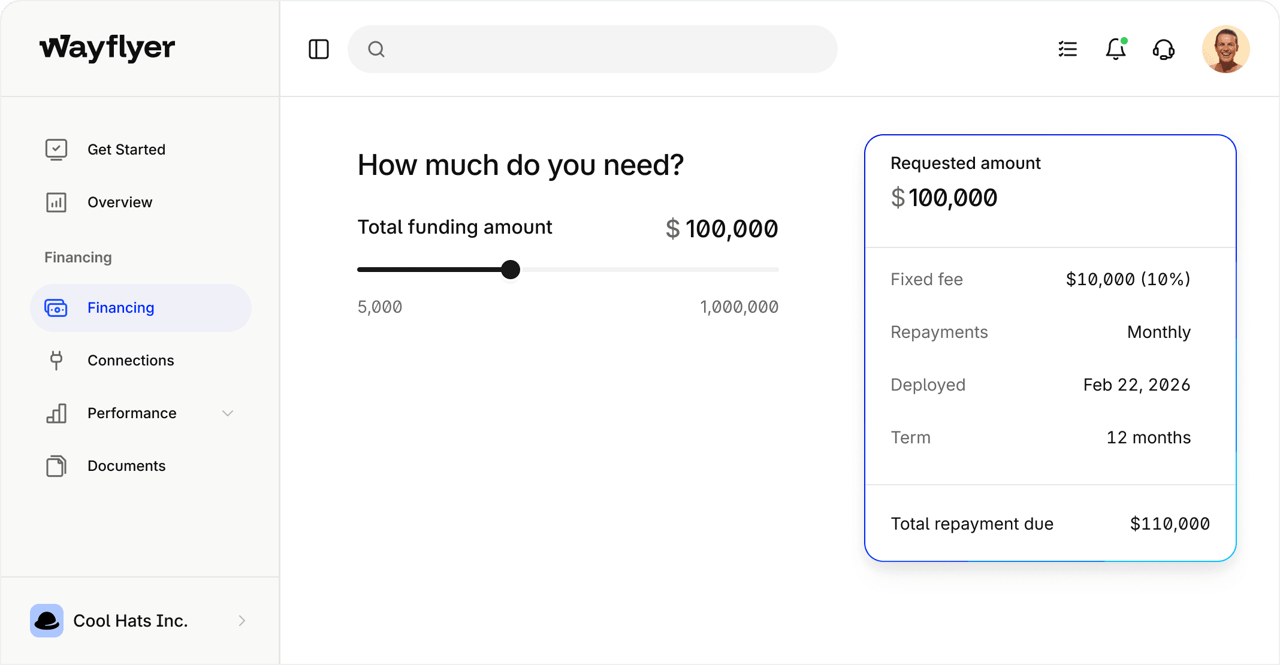The height and width of the screenshot is (665, 1280).
Task: Click the Cool Hats Inc. bowler hat icon
Action: 46,621
